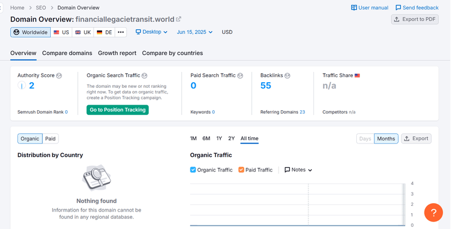This screenshot has width=451, height=229.
Task: Click the Export to PDF button
Action: pos(415,19)
